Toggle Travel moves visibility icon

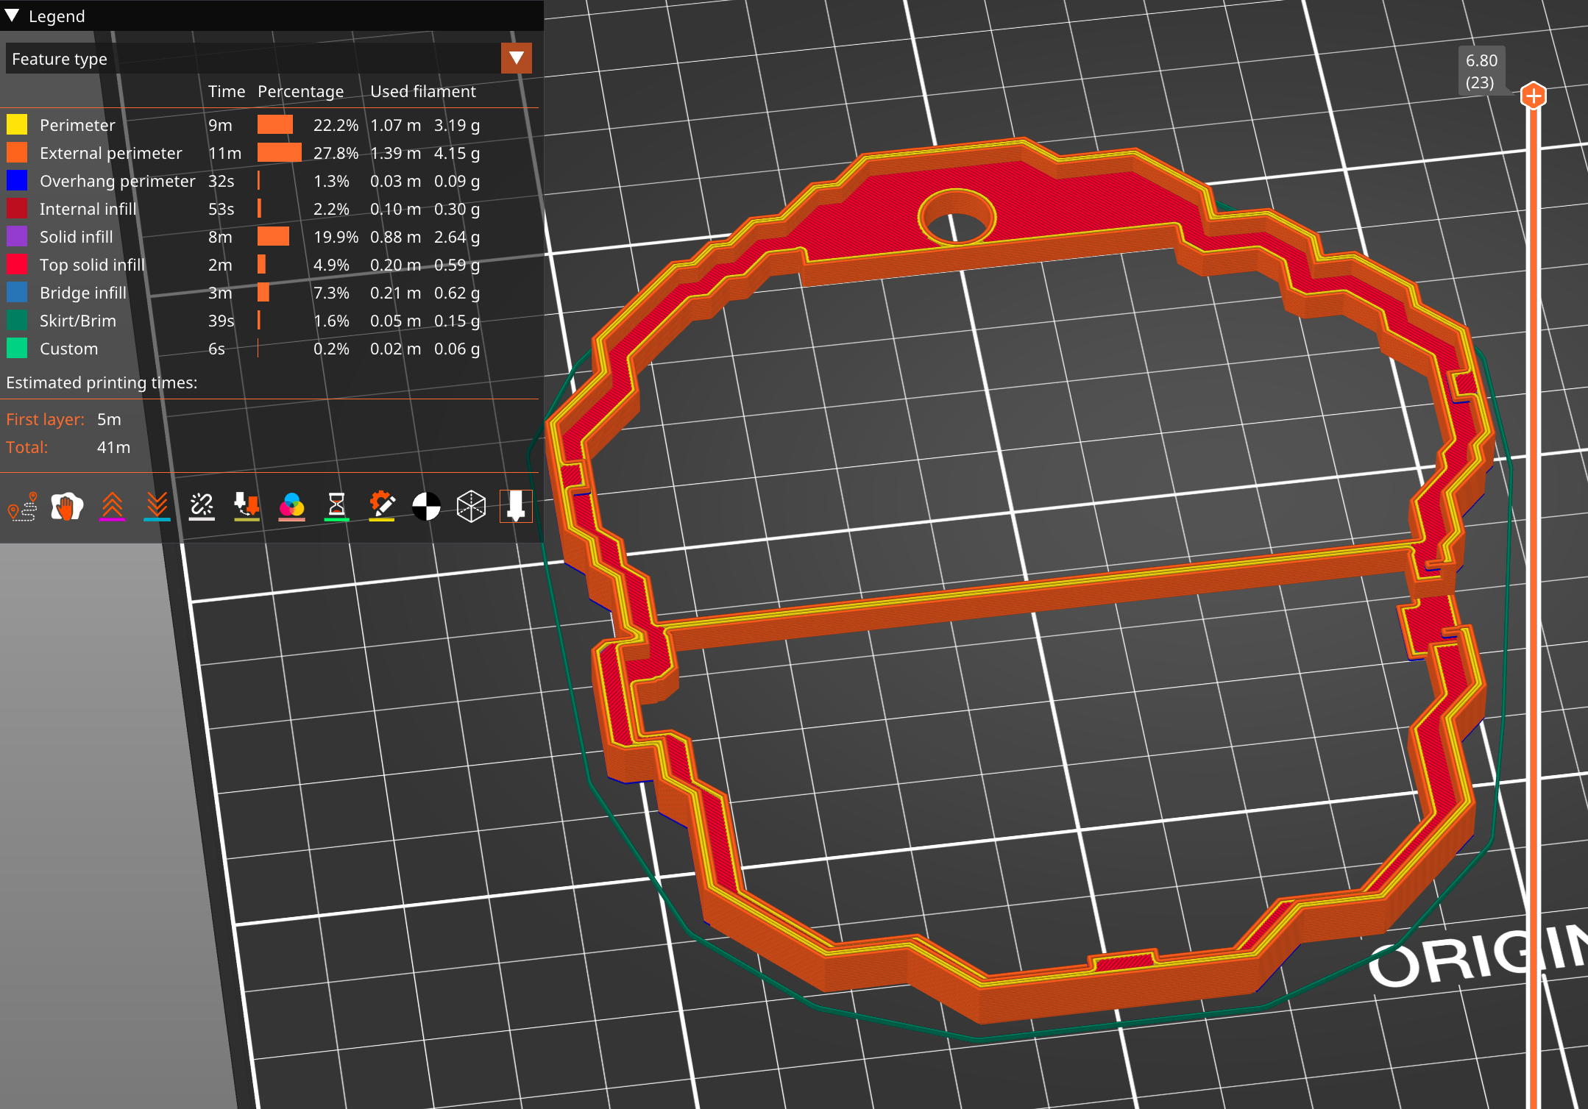tap(22, 507)
